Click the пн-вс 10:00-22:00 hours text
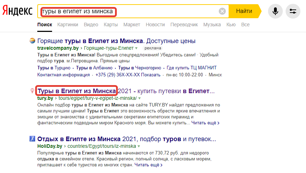This screenshot has width=306, height=173. (x=184, y=75)
